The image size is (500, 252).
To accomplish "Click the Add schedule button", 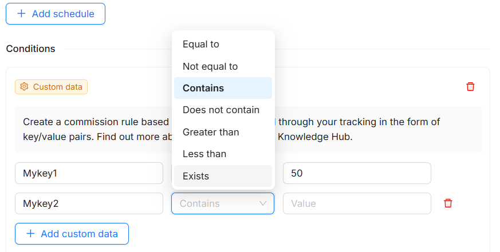I will 56,14.
